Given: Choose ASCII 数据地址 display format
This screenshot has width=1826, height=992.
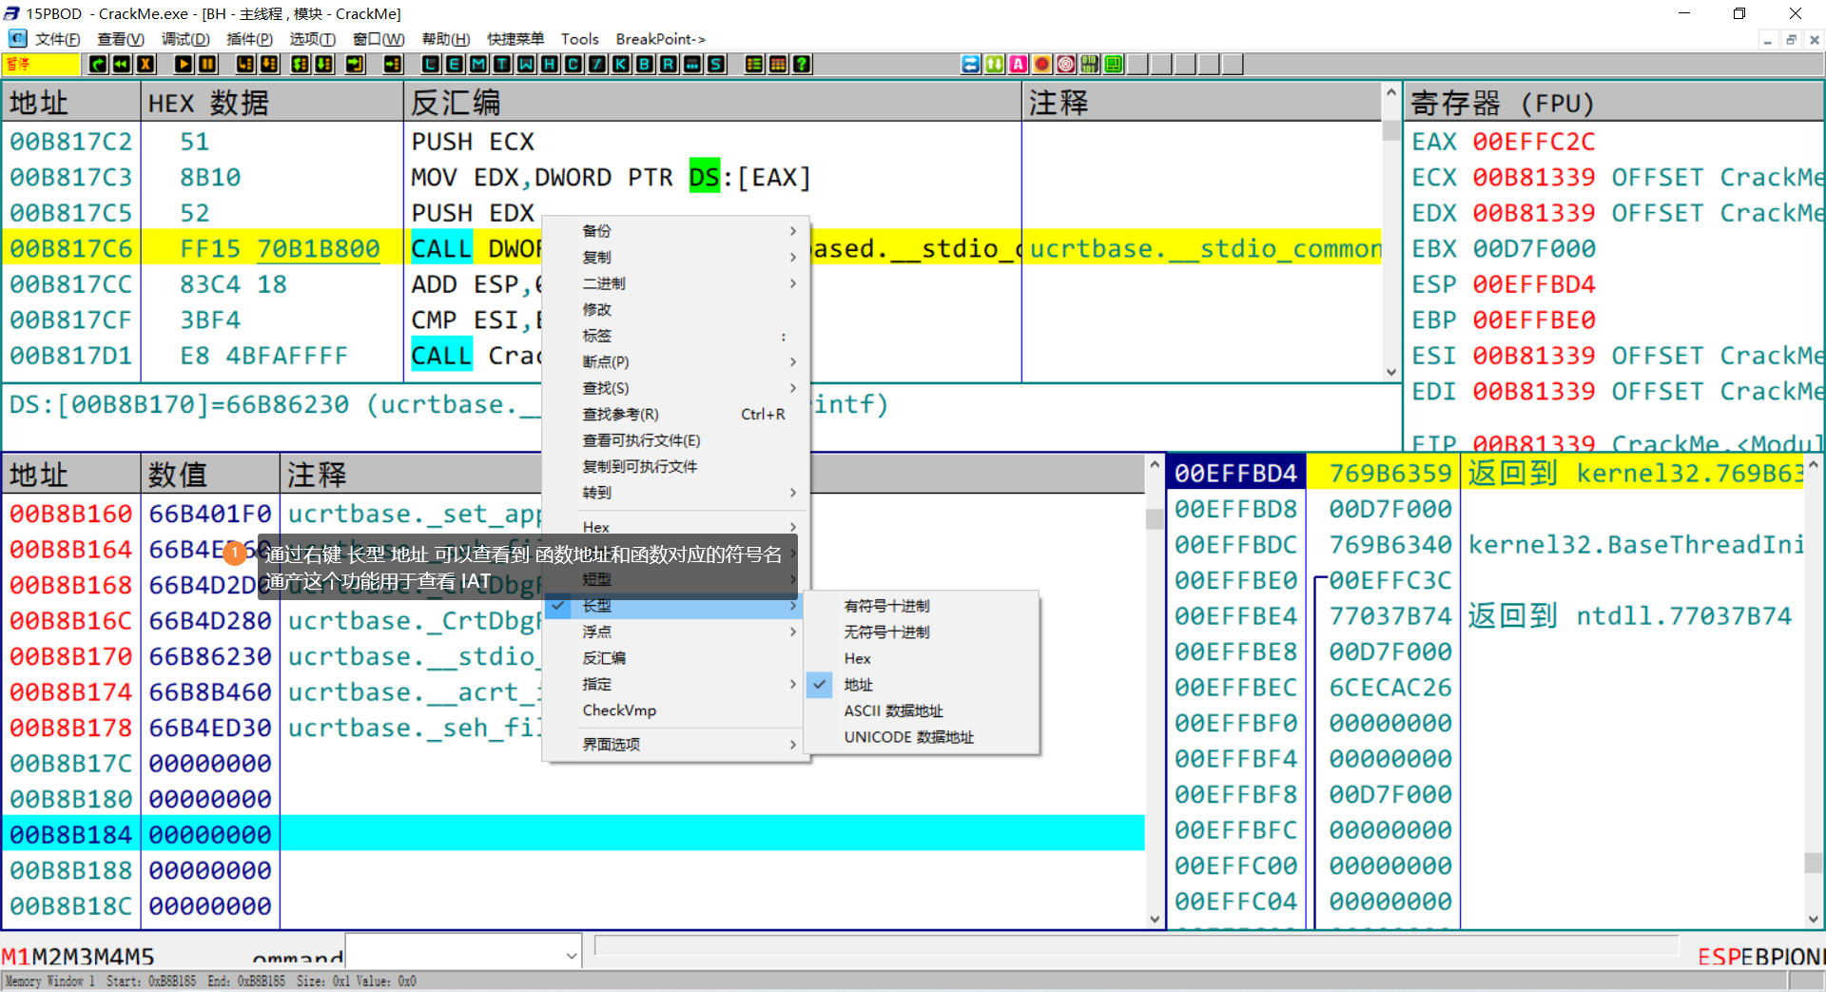Looking at the screenshot, I should [x=921, y=711].
